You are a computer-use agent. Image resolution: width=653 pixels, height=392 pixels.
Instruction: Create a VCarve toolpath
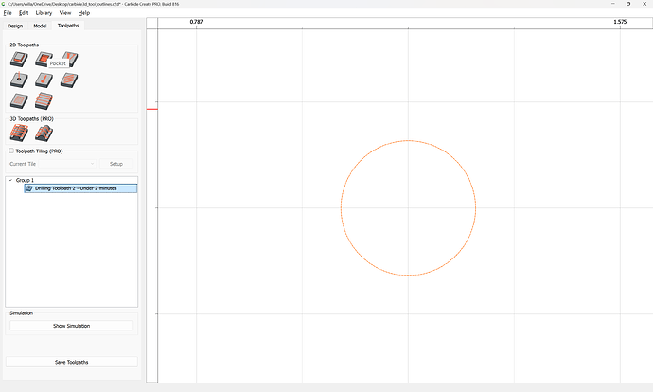(69, 59)
